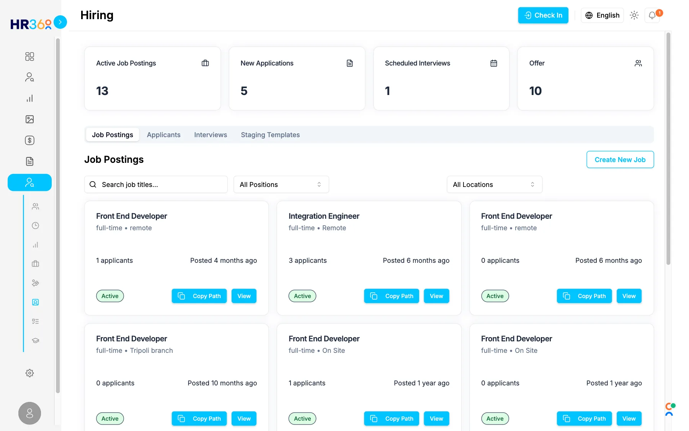Open the employee search icon below dashboard
Viewport: 689px width, 431px height.
pyautogui.click(x=29, y=77)
